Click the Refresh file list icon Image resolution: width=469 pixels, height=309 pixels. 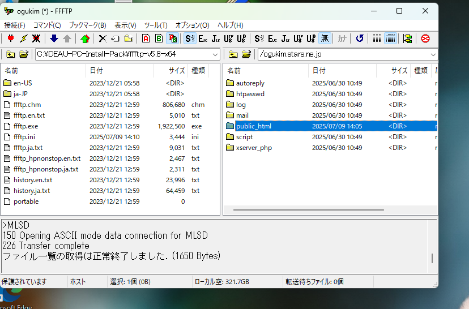(x=359, y=38)
